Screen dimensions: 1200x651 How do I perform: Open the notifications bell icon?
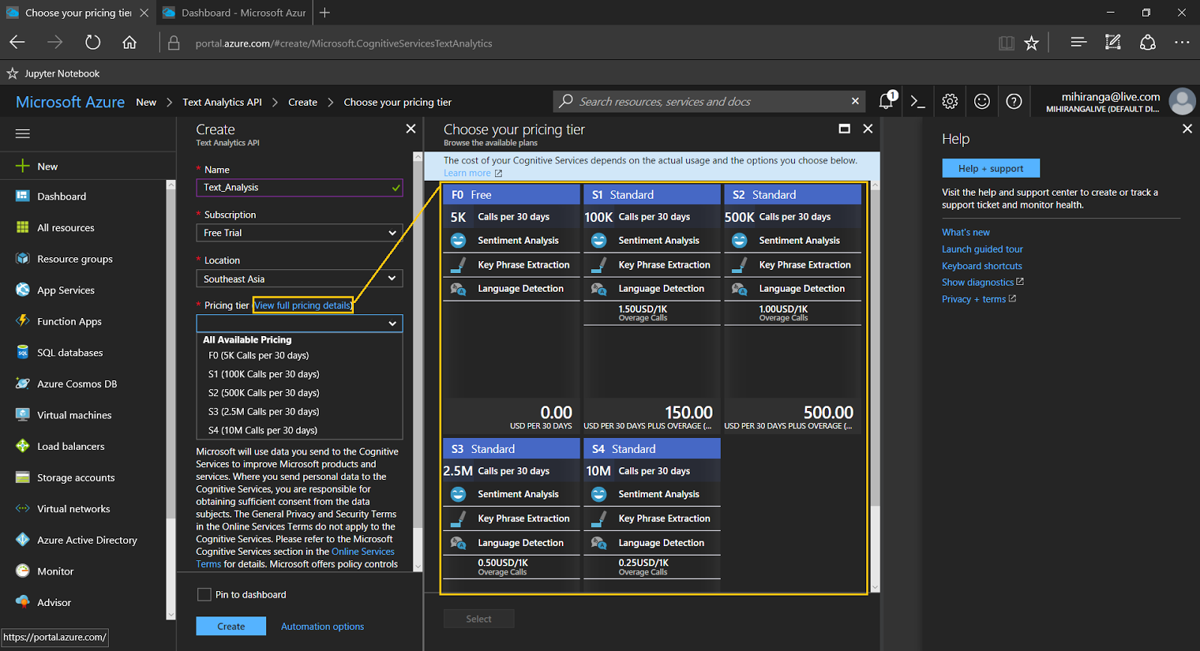886,101
